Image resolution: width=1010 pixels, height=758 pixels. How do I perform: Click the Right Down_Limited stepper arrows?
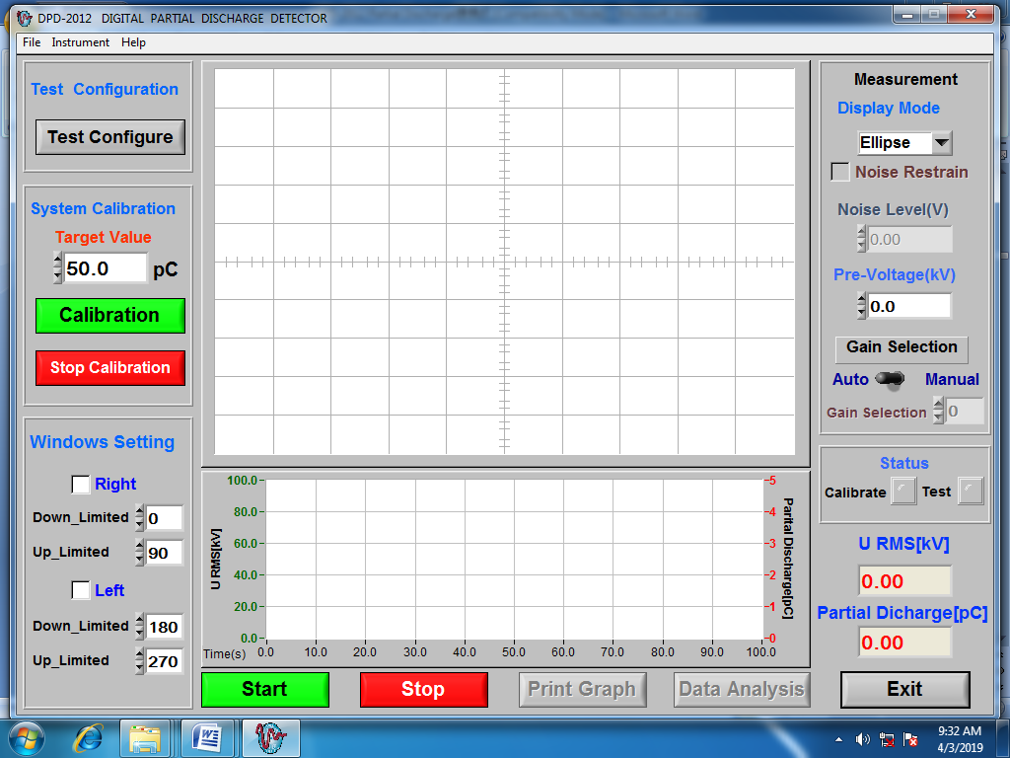[x=140, y=518]
